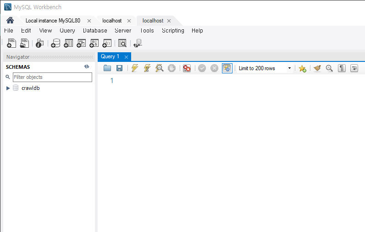The image size is (365, 232).
Task: Toggle auto-commit mode
Action: [227, 68]
